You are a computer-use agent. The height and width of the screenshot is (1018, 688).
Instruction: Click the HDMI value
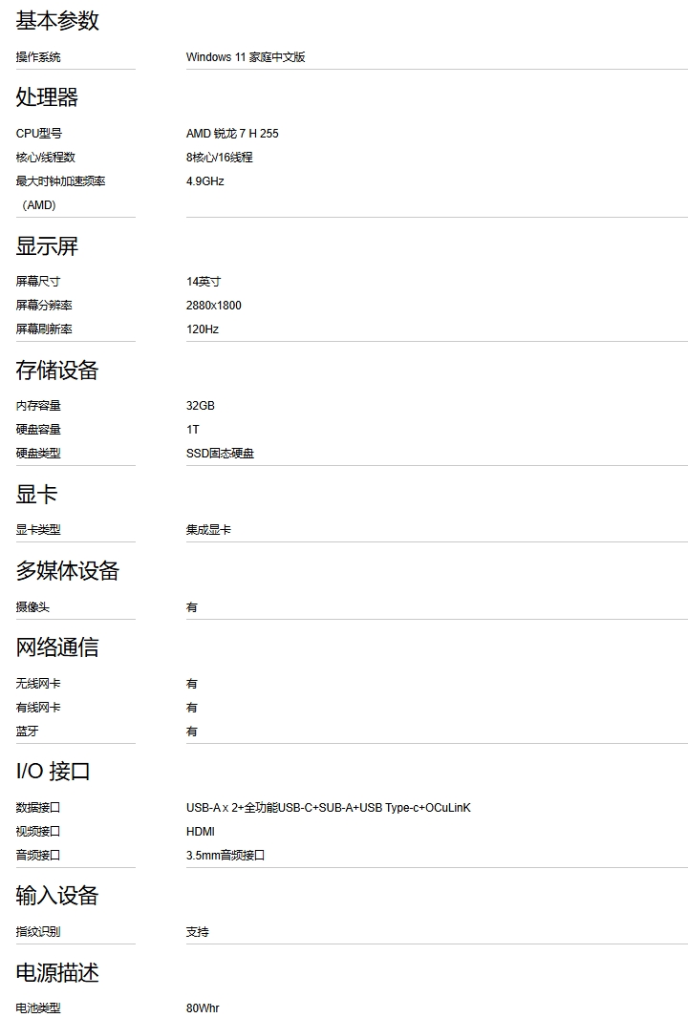tap(200, 832)
